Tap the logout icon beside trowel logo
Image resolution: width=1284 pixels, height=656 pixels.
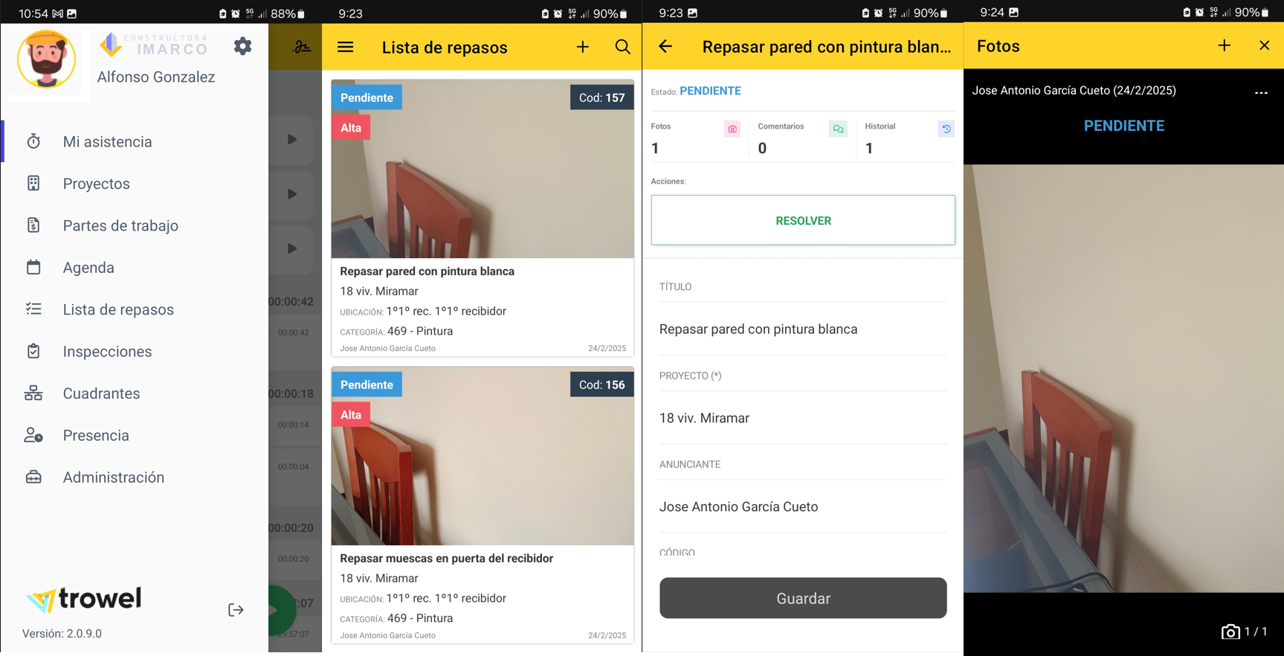pos(236,610)
